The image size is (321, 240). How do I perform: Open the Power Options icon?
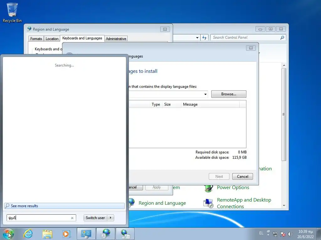(x=208, y=188)
